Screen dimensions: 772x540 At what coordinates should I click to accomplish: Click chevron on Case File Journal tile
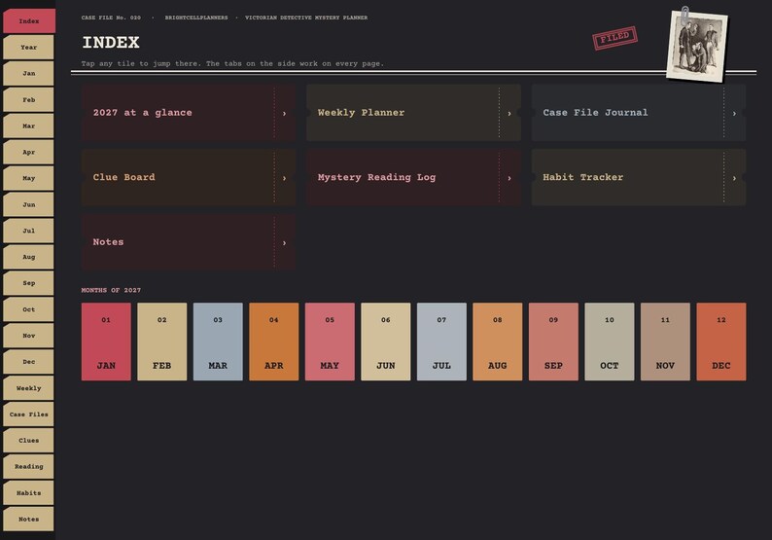pos(734,113)
